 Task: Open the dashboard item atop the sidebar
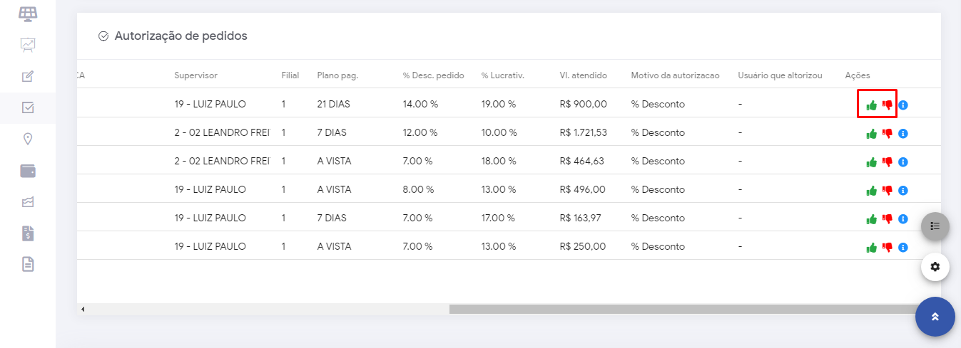[28, 14]
